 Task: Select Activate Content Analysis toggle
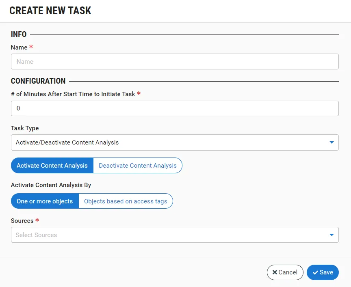coord(52,166)
